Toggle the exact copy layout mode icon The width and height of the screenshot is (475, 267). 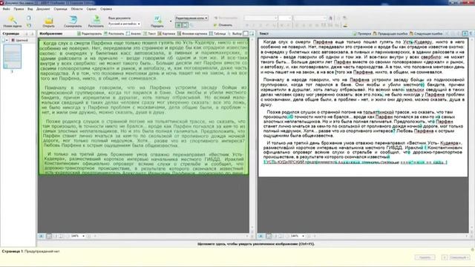(x=178, y=25)
